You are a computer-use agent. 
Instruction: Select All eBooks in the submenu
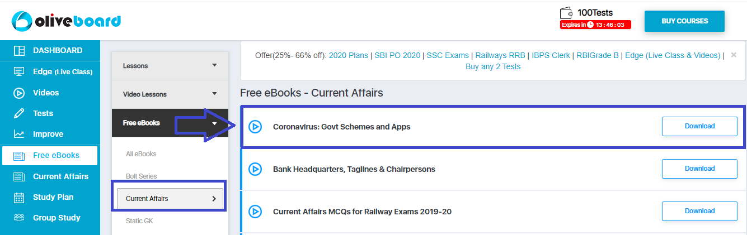141,154
